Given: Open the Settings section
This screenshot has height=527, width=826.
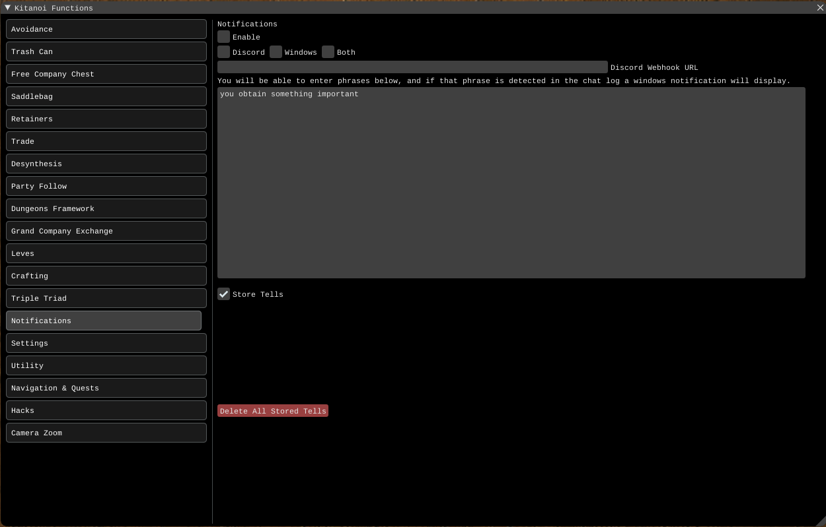Looking at the screenshot, I should coord(106,343).
